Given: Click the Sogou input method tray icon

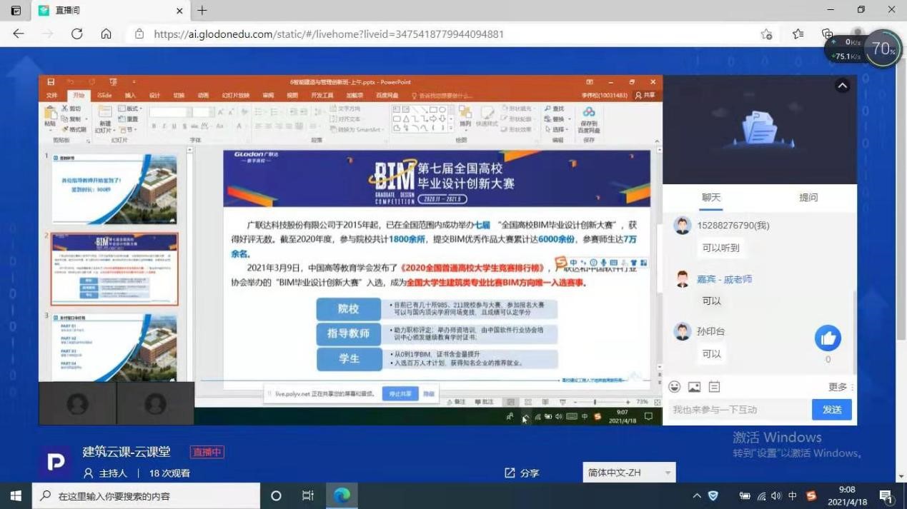Looking at the screenshot, I should 811,495.
